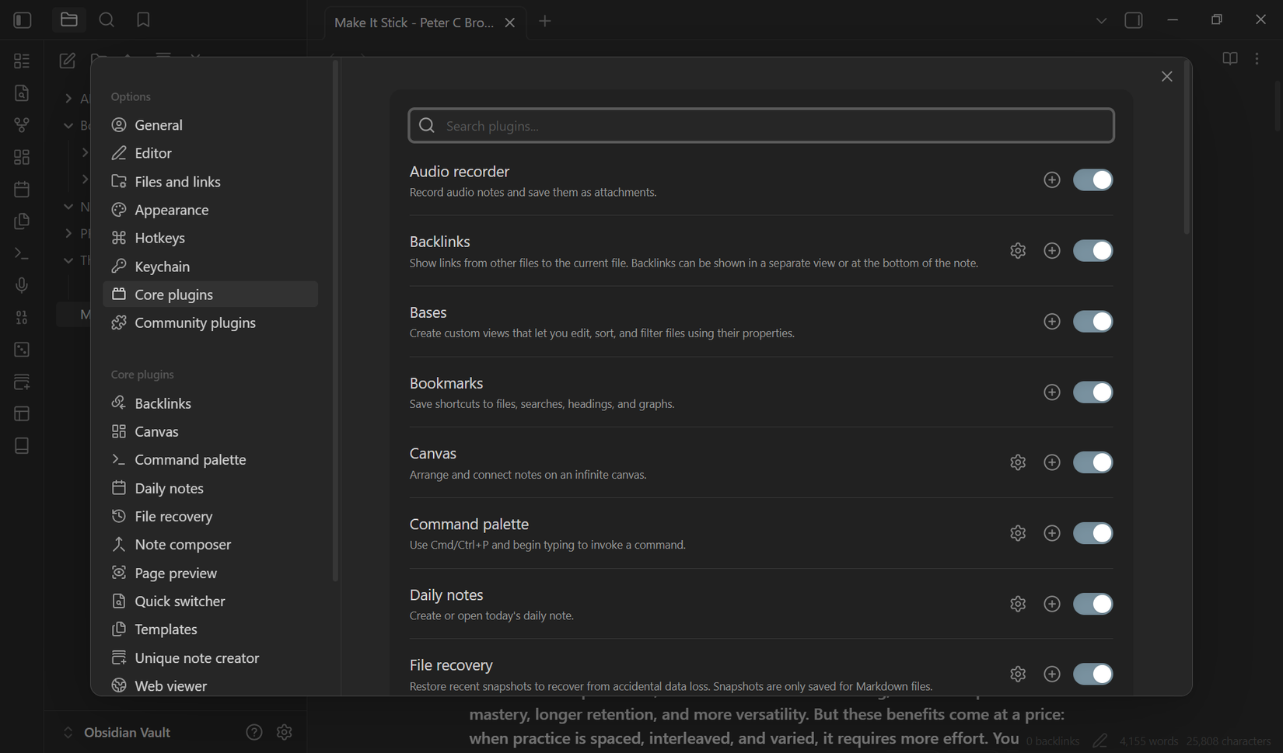The image size is (1283, 753).
Task: Open Canvas plugin options with its gear icon
Action: (x=1018, y=462)
